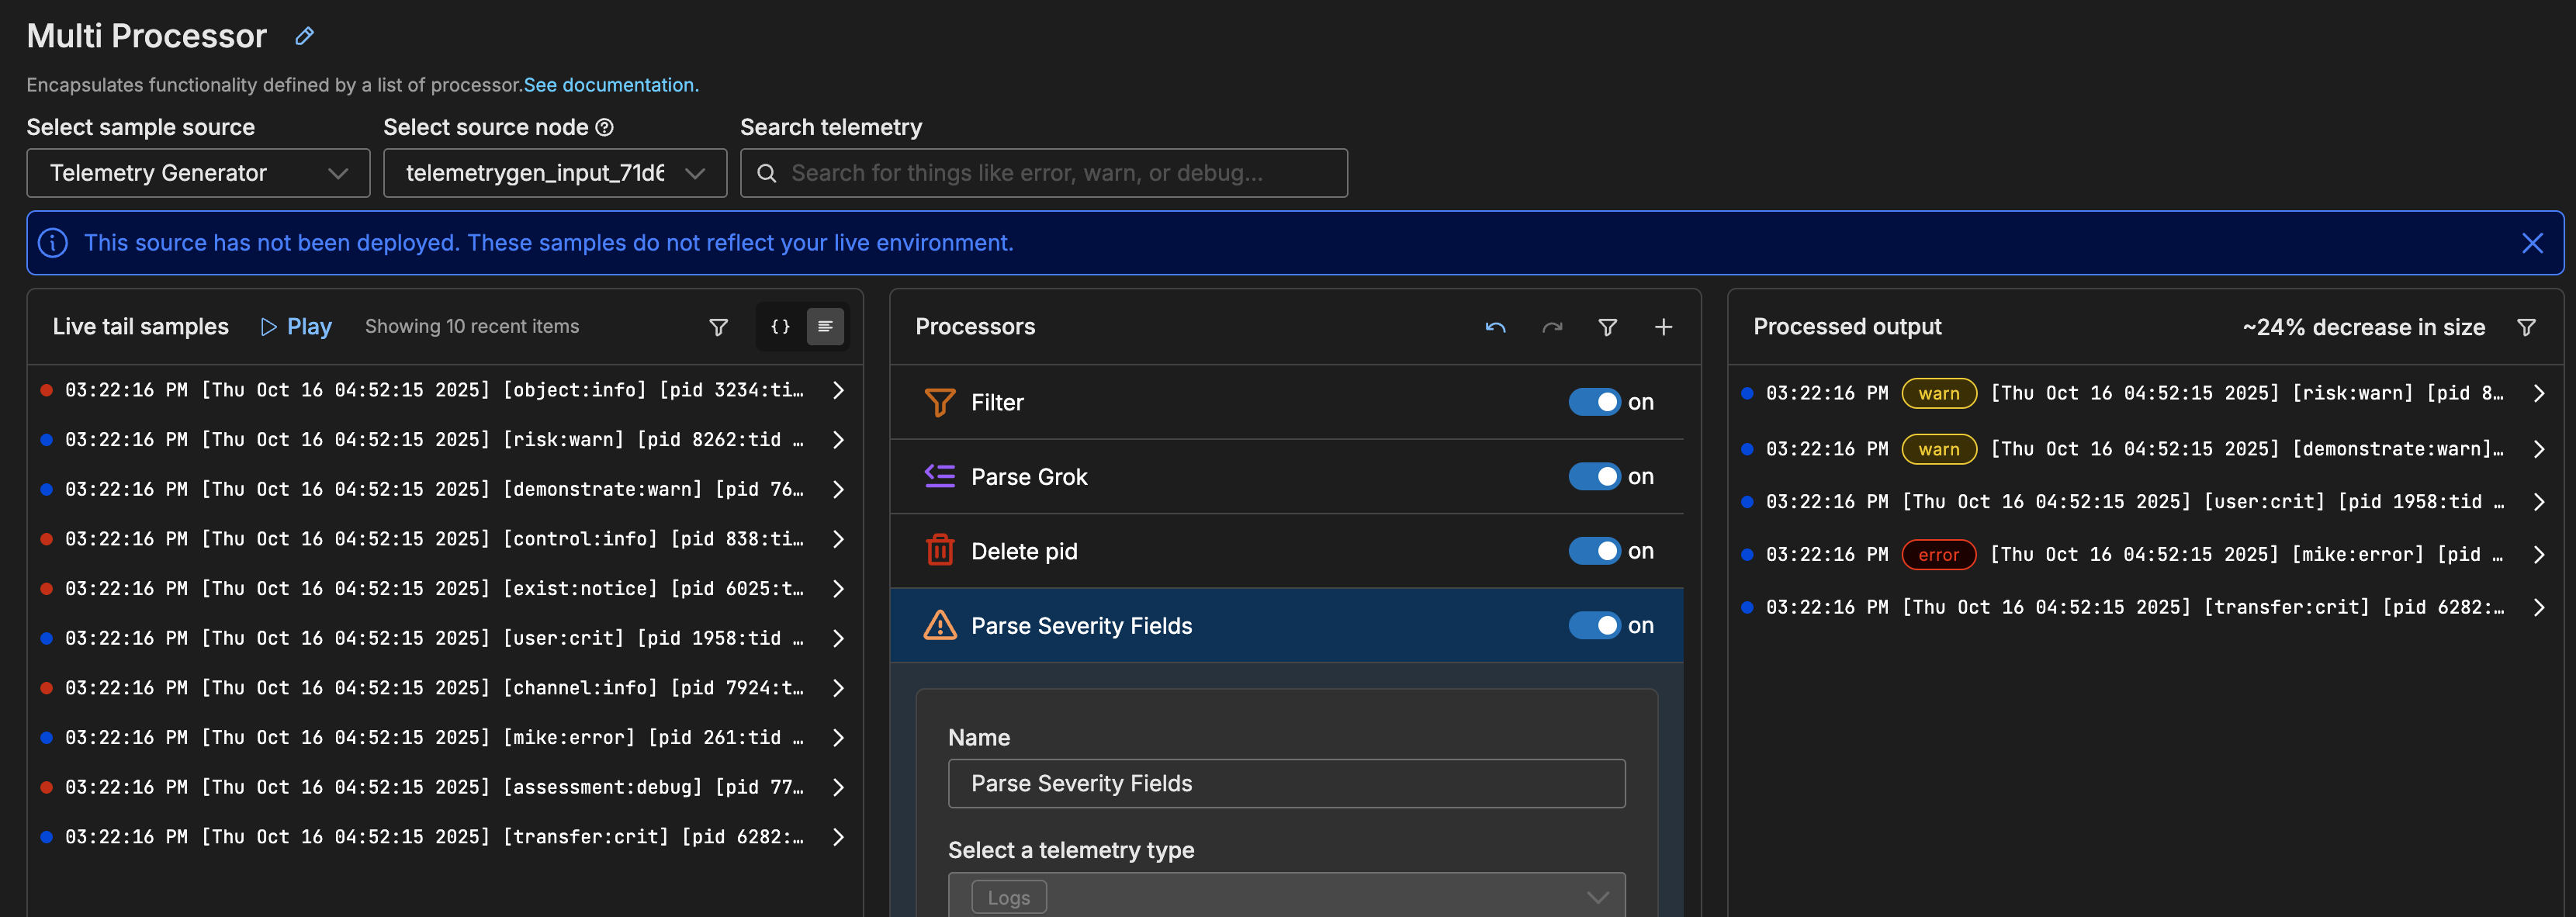The height and width of the screenshot is (917, 2576).
Task: Add a new processor with plus icon
Action: coord(1663,327)
